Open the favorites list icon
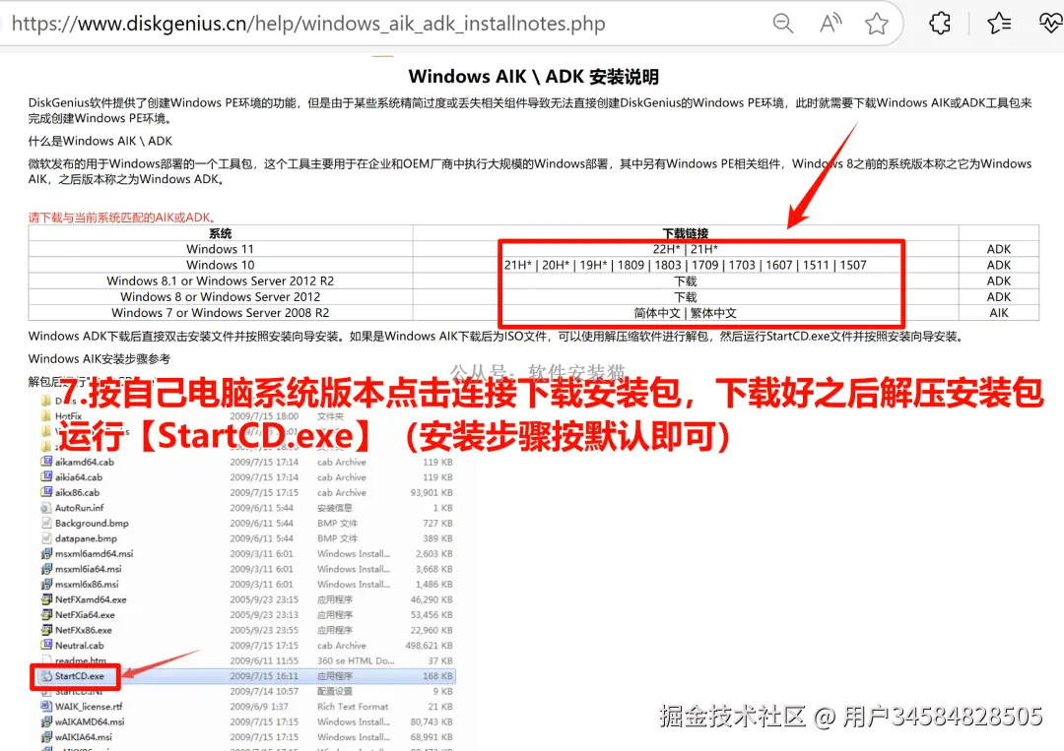 coord(999,24)
